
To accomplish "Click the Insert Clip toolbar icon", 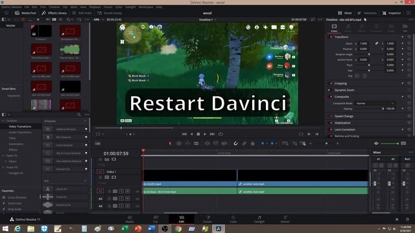I will [207, 144].
